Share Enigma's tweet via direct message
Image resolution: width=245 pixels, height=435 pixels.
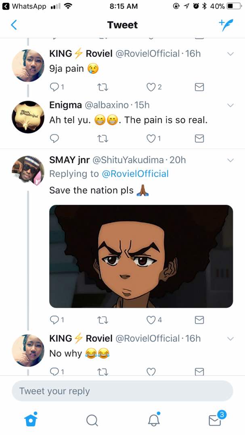coord(199,139)
